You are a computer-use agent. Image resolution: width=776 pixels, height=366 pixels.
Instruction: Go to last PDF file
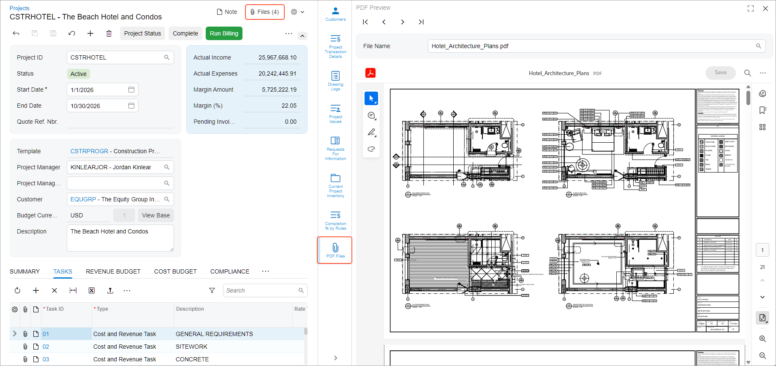(x=421, y=22)
